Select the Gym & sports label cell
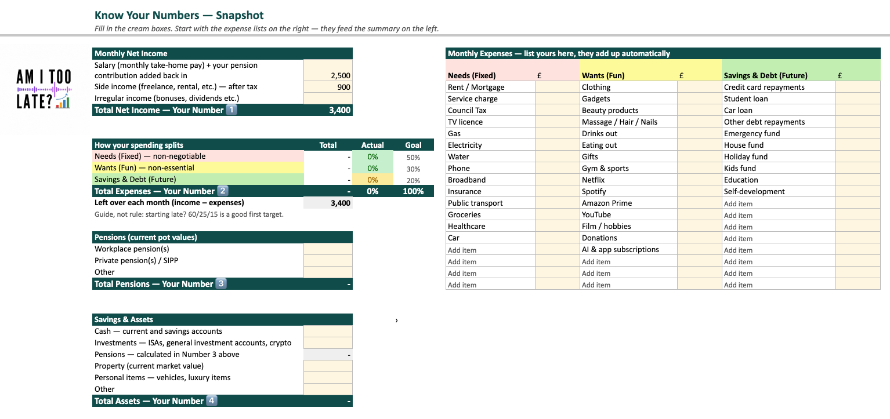890x419 pixels. click(x=628, y=168)
